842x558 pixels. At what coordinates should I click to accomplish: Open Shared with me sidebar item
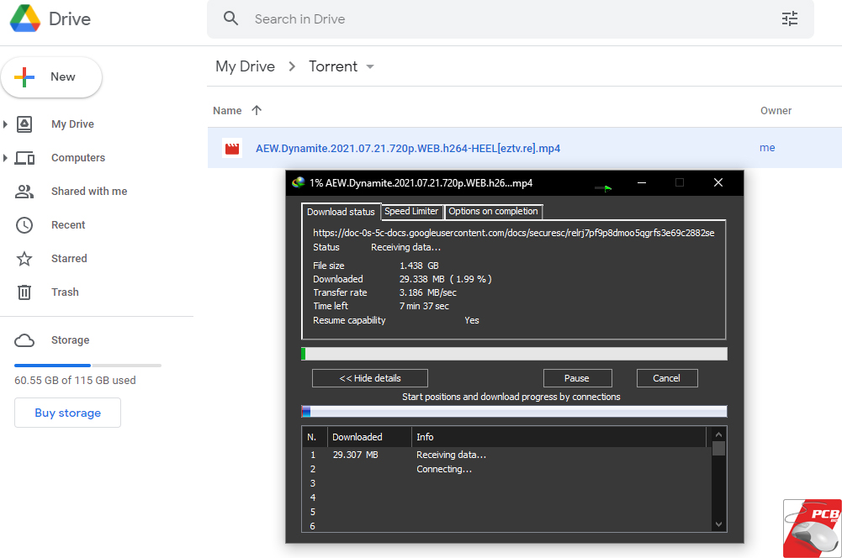click(x=89, y=192)
